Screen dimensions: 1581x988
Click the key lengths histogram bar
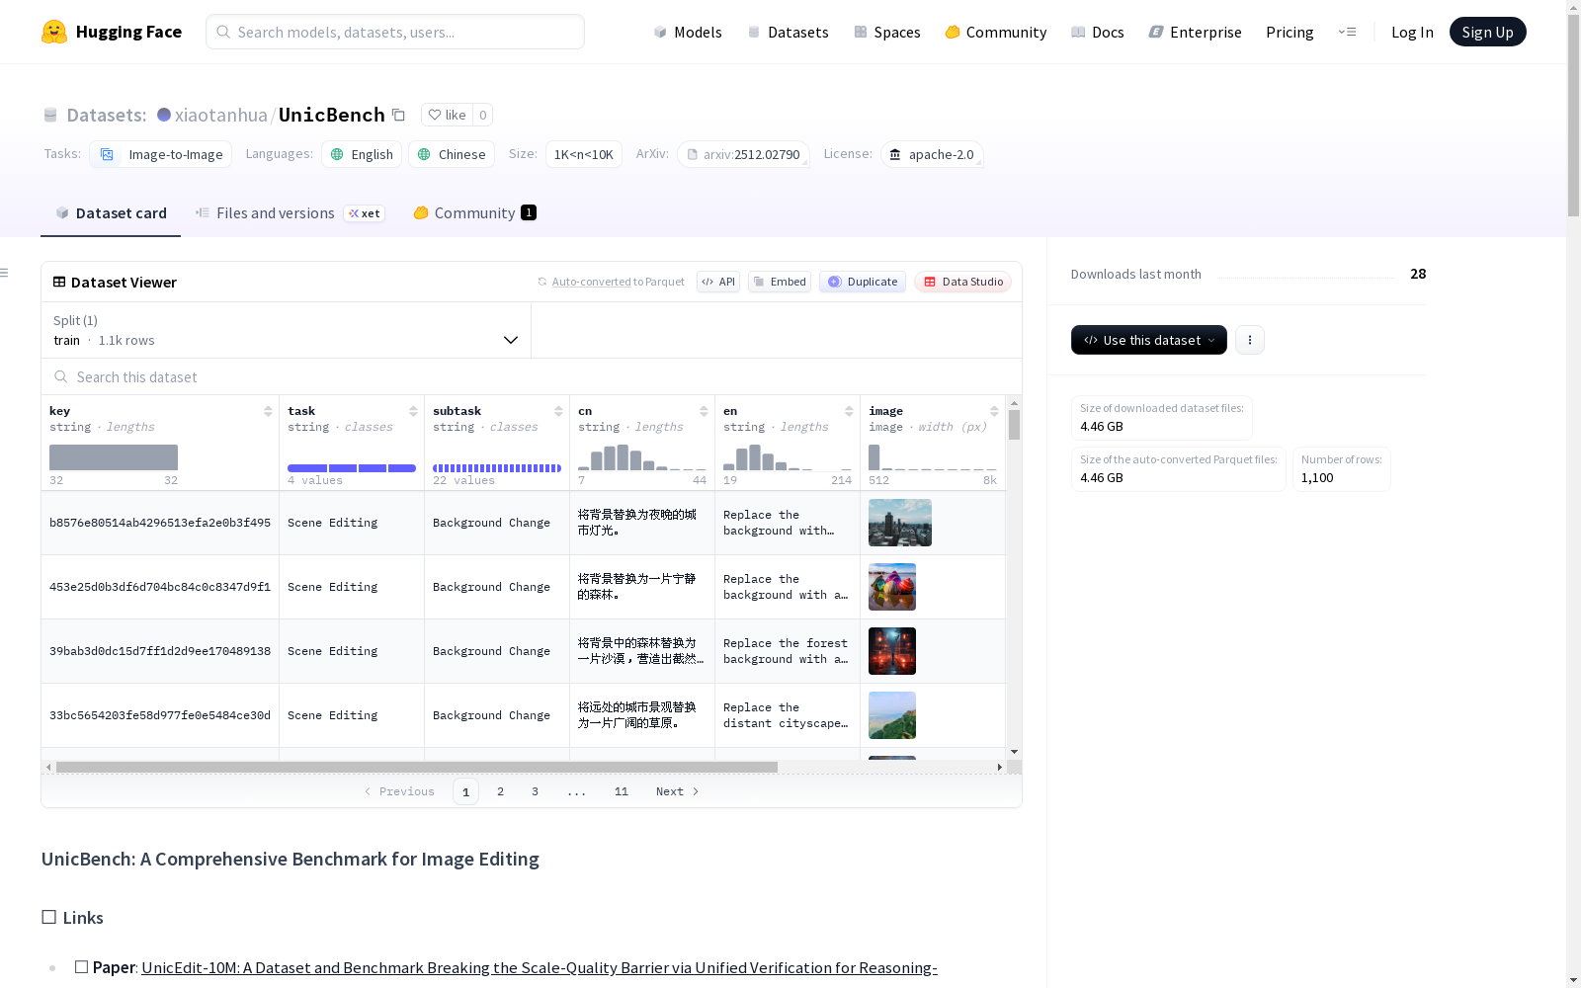(x=114, y=457)
